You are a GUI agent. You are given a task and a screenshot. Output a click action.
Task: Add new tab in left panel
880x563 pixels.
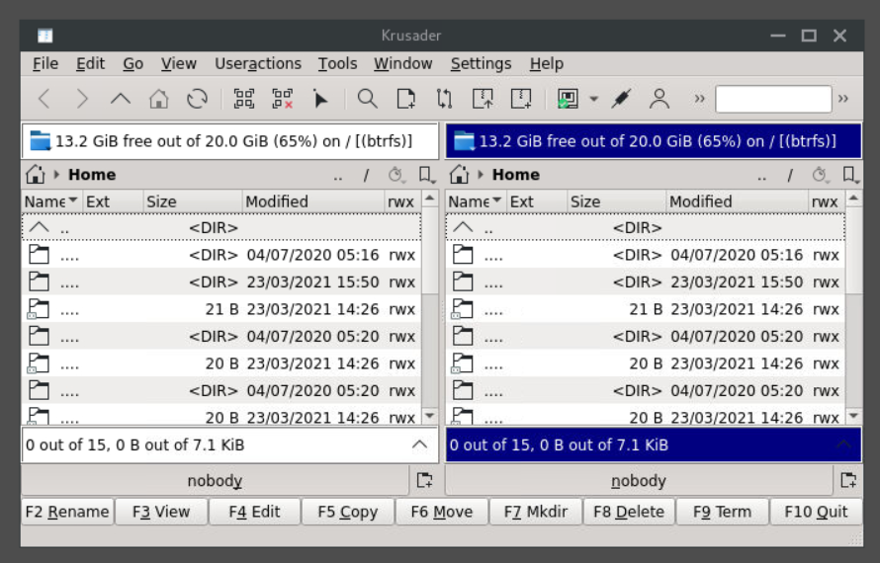point(425,481)
